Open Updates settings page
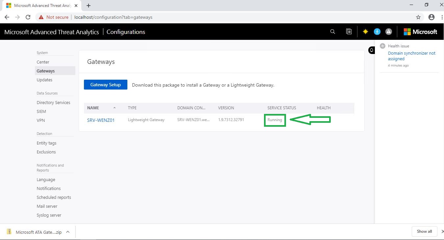Image resolution: width=444 pixels, height=240 pixels. point(44,80)
